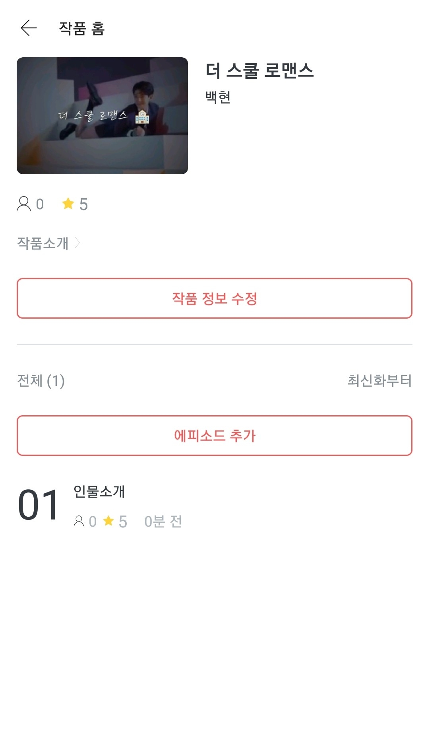This screenshot has height=751, width=422.
Task: Select the 전체 (1) episode list tab
Action: pyautogui.click(x=41, y=381)
